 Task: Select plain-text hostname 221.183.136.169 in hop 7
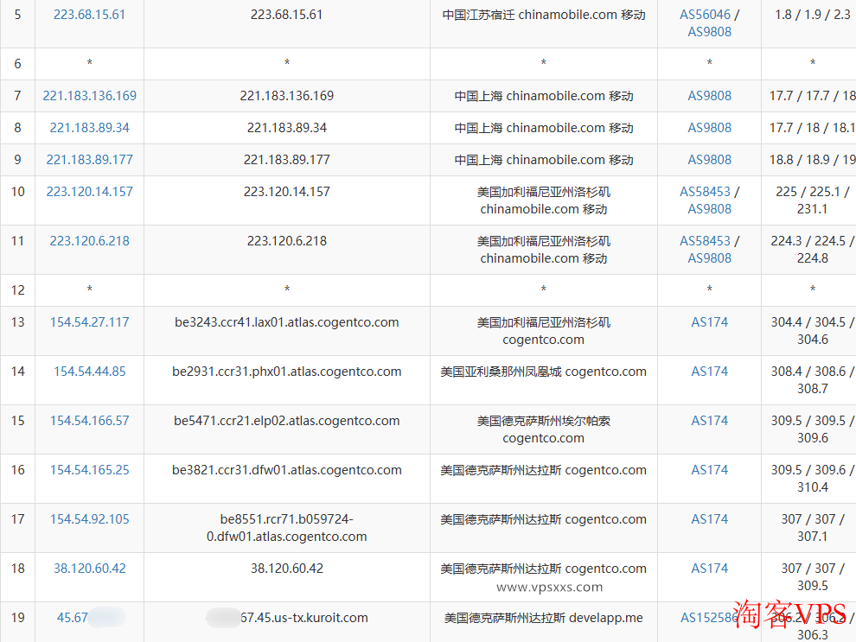[x=286, y=96]
